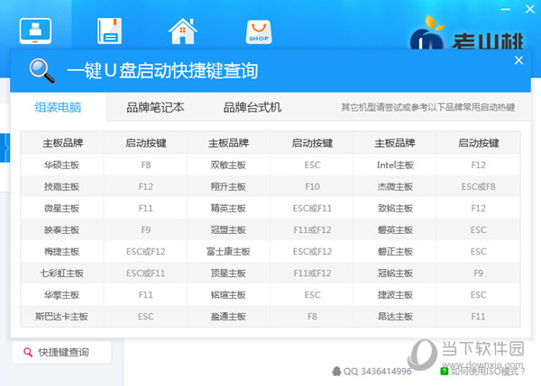Select the 杰微主板 cell
The width and height of the screenshot is (541, 386).
pos(395,186)
